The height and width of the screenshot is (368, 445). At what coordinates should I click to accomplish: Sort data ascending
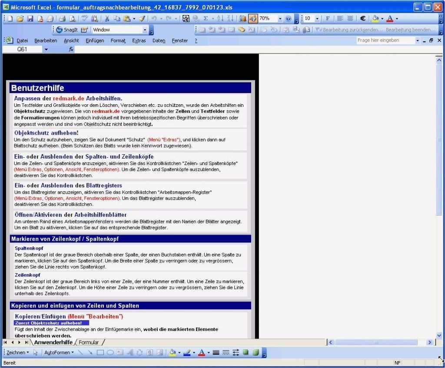point(220,18)
